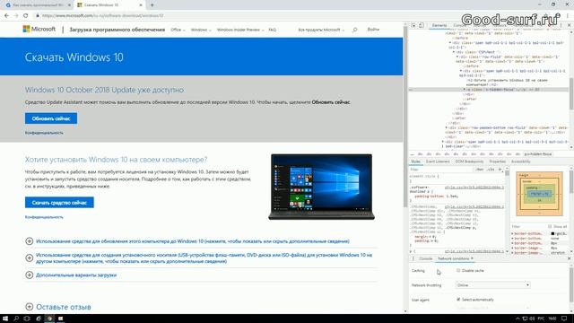Switch to Console tab in bottom drawer

425,258
